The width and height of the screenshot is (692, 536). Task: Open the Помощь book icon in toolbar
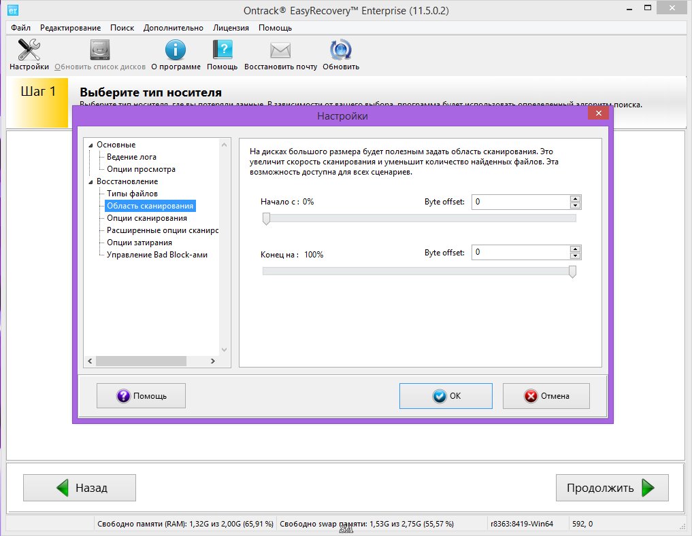pyautogui.click(x=222, y=51)
